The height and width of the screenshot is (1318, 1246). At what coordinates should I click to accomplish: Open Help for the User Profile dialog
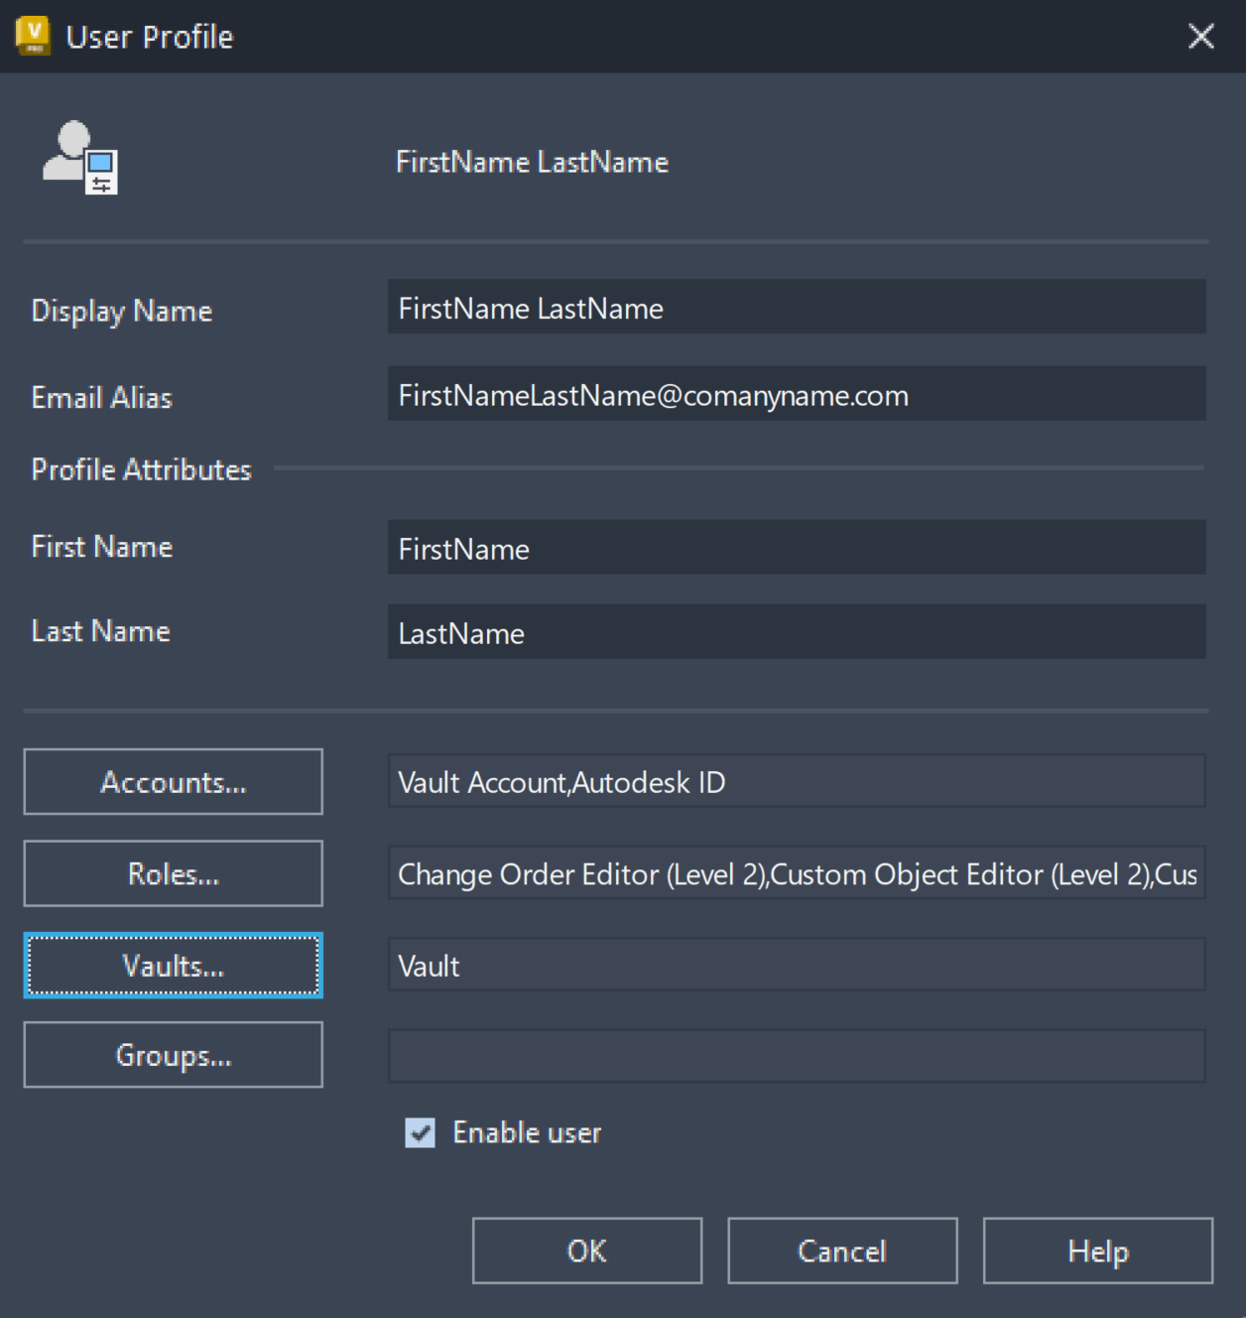coord(1096,1251)
